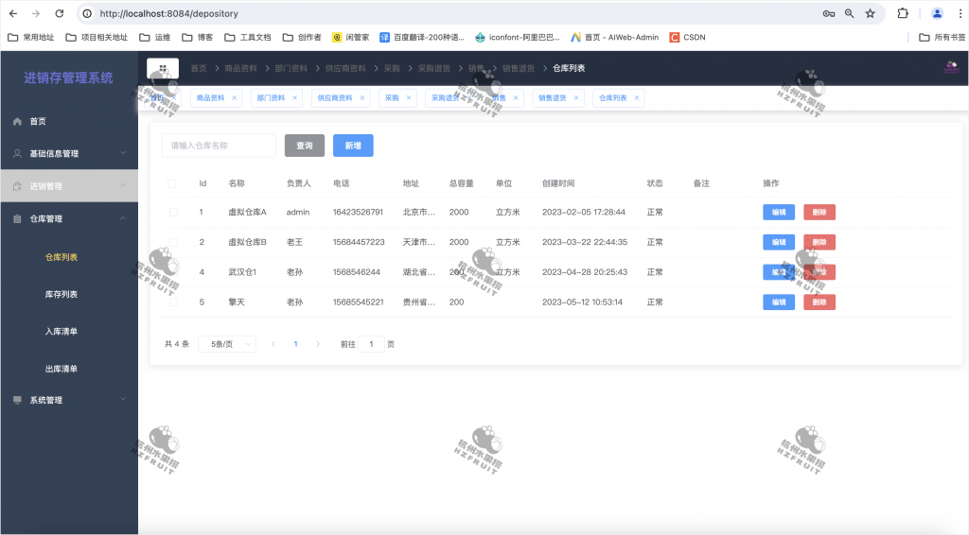Image resolution: width=969 pixels, height=535 pixels.
Task: Click the clipboard icon beside 仓库管理
Action: [x=17, y=218]
